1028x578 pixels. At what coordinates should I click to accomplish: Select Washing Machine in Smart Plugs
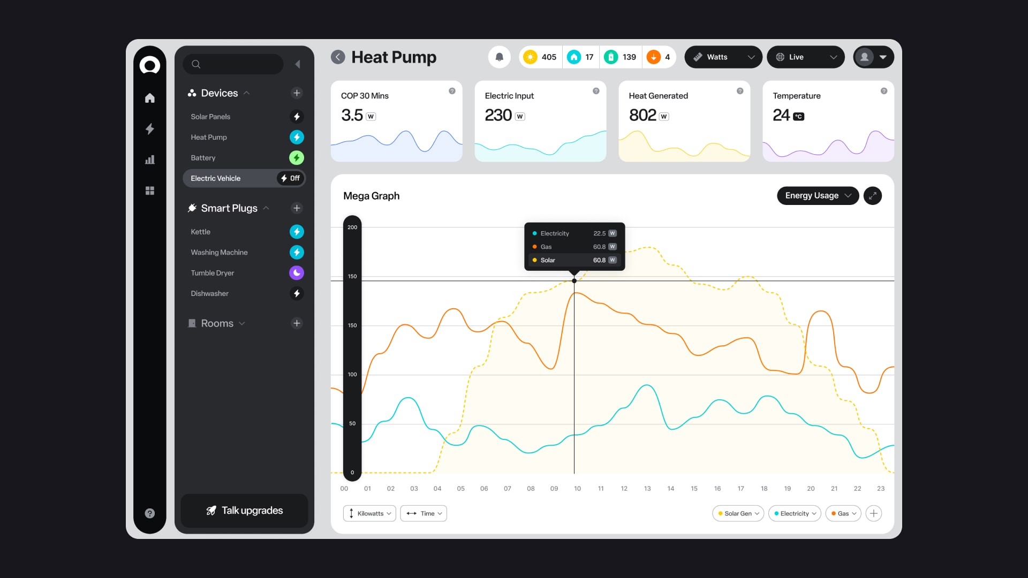(219, 253)
